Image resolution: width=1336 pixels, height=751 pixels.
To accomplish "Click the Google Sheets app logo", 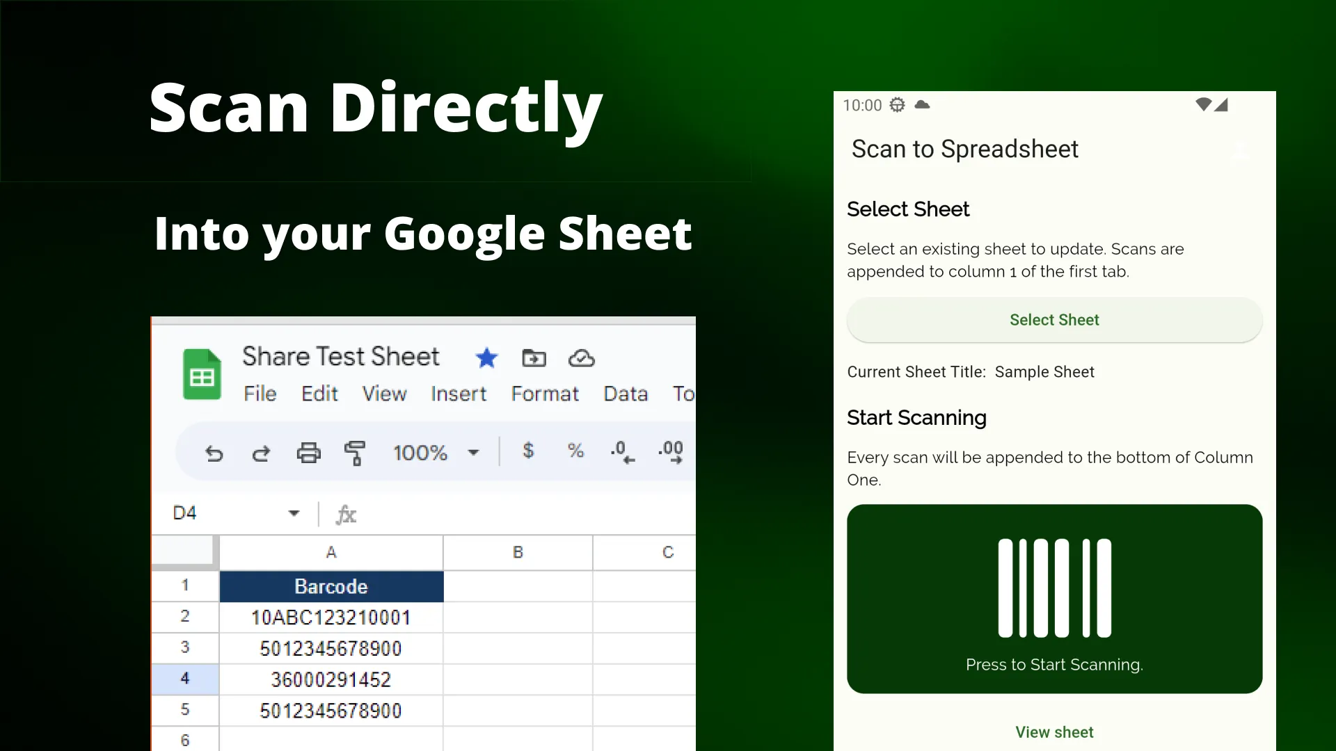I will pos(202,374).
